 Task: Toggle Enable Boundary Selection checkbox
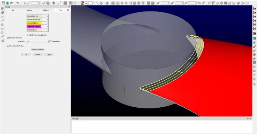click(28, 35)
